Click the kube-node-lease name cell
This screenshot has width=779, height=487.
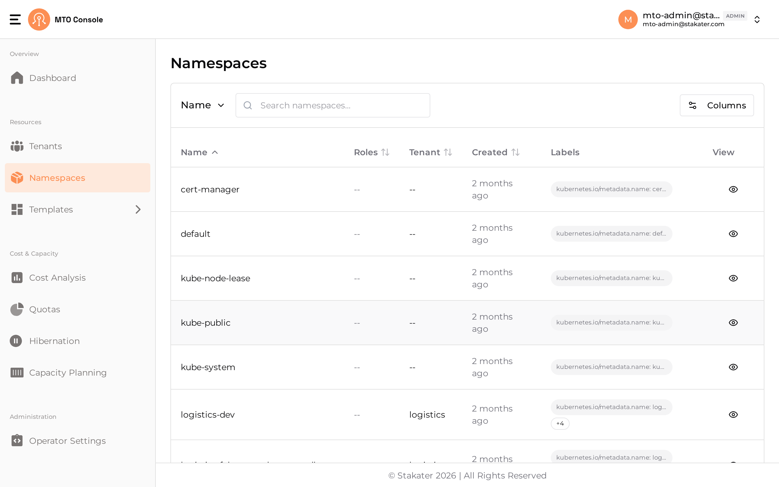[x=215, y=278]
